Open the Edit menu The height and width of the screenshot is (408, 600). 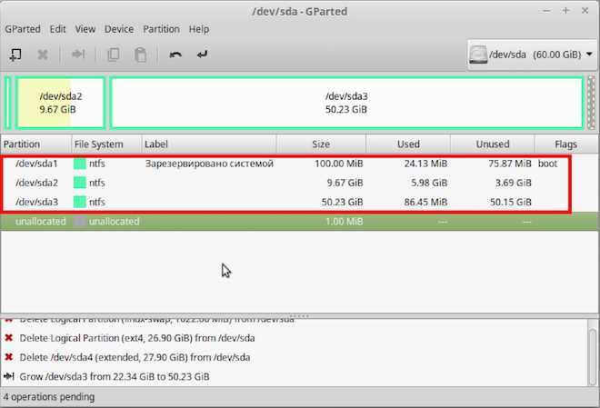point(58,29)
